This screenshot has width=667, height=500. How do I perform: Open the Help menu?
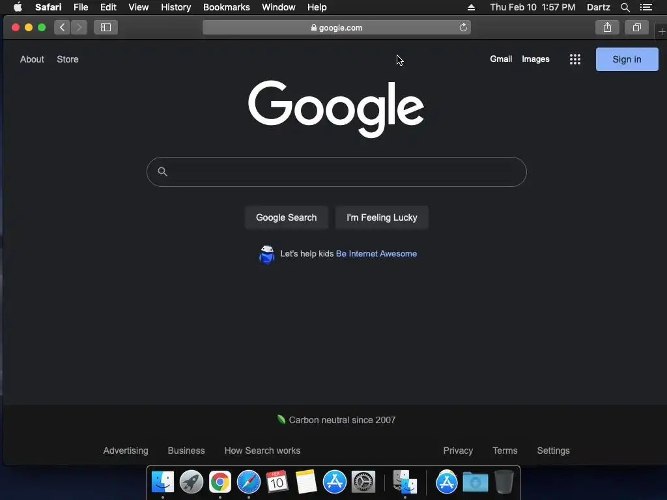pos(317,7)
